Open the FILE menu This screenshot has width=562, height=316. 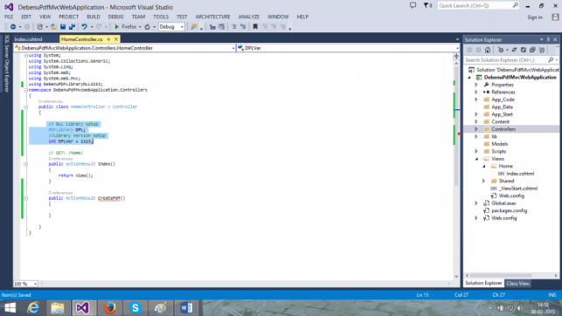click(9, 17)
